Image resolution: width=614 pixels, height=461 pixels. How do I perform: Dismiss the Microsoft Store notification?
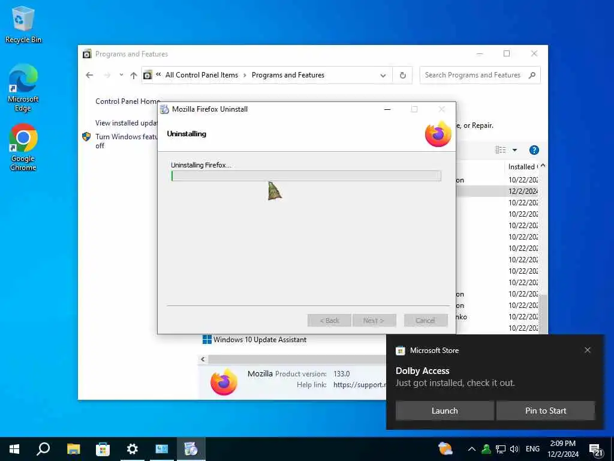tap(588, 350)
